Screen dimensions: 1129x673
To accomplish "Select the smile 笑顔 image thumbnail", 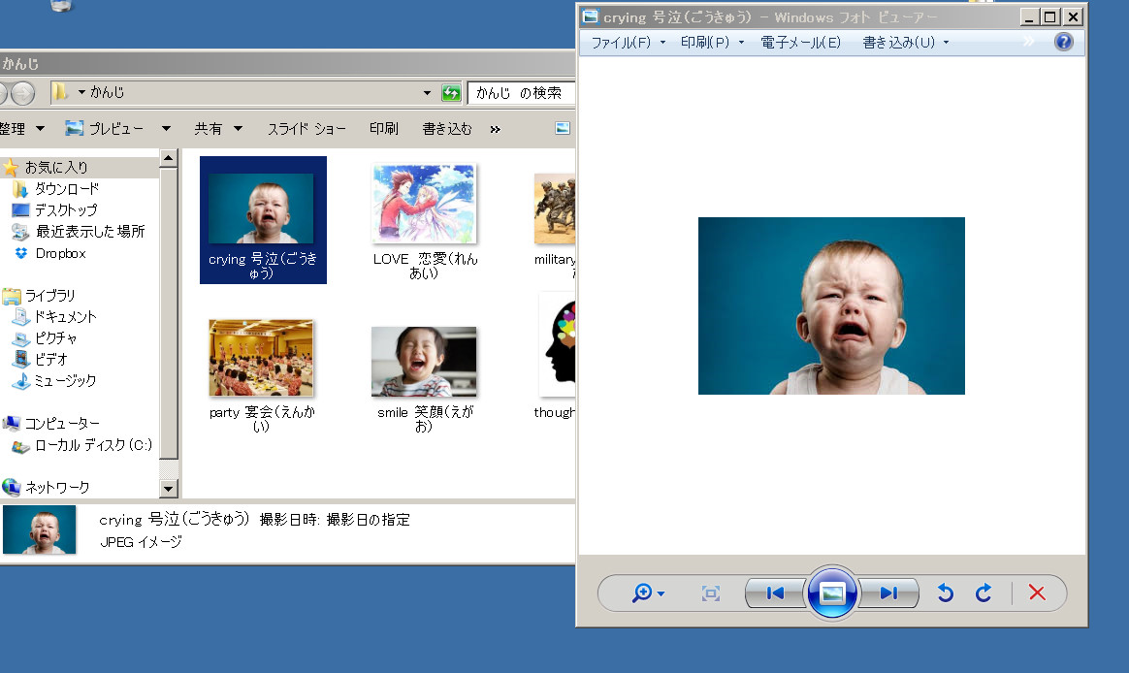I will point(424,362).
